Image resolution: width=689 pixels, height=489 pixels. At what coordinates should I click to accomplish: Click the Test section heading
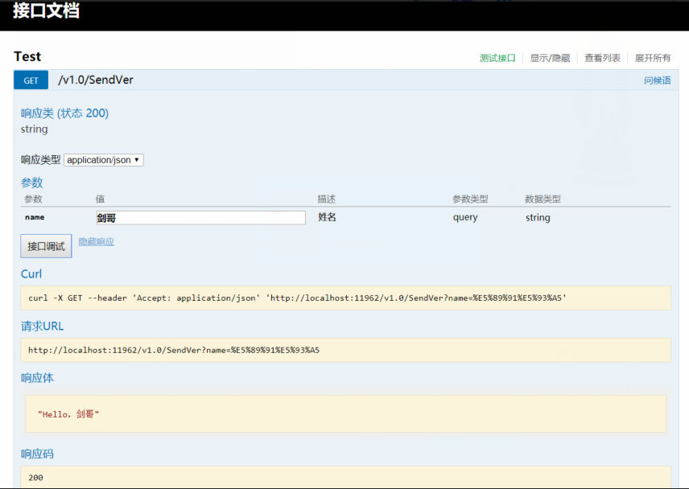[x=27, y=56]
